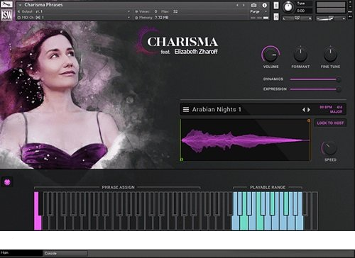The image size is (355, 258).
Task: Click the green waveform start marker
Action: pos(182,159)
